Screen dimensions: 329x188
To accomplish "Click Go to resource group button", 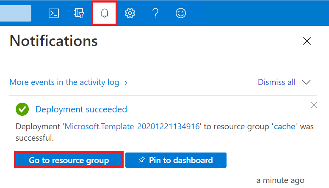I will pos(69,160).
